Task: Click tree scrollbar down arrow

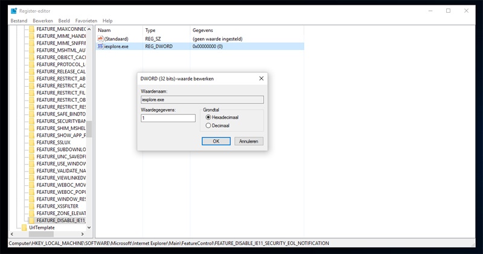Action: [89, 228]
